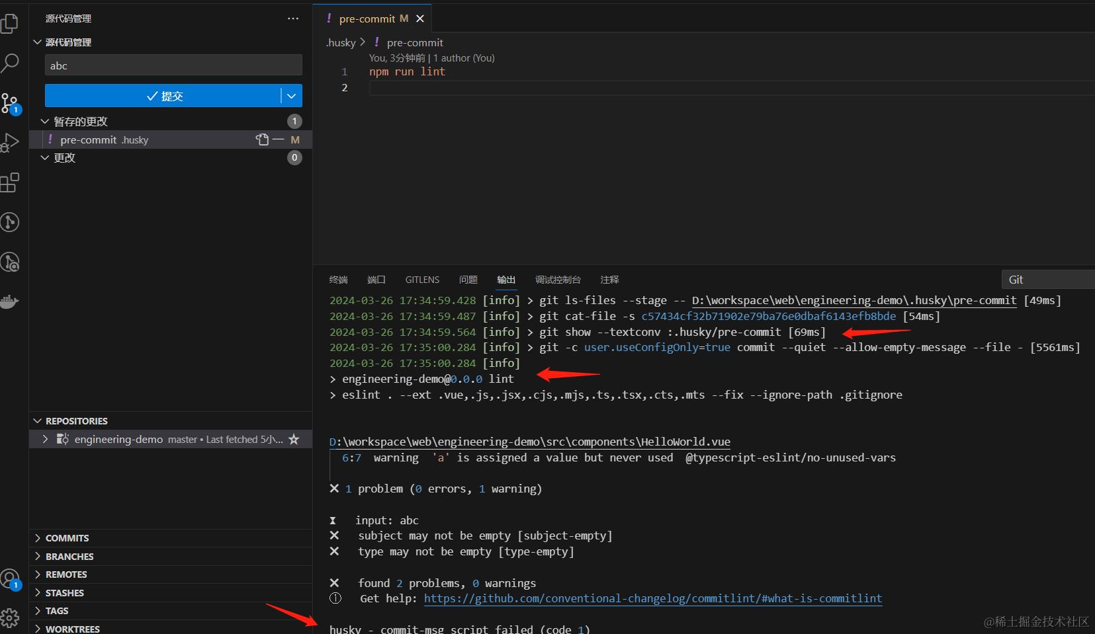Viewport: 1095px width, 634px height.
Task: Open the Git output channel dropdown
Action: [1048, 280]
